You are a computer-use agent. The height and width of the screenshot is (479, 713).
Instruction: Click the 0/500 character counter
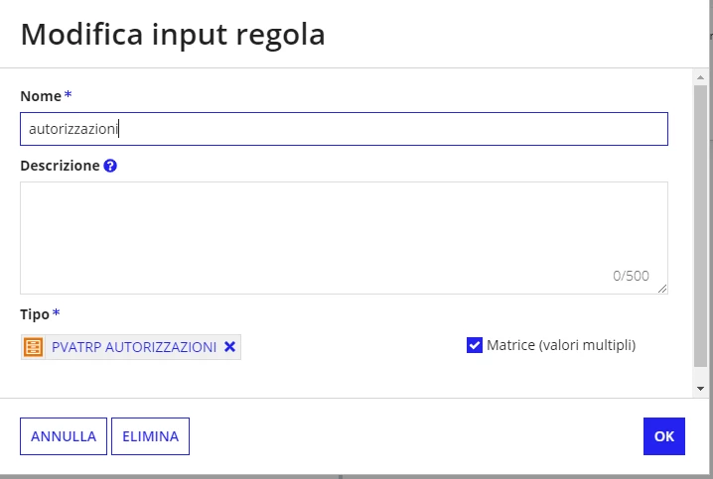[x=631, y=276]
